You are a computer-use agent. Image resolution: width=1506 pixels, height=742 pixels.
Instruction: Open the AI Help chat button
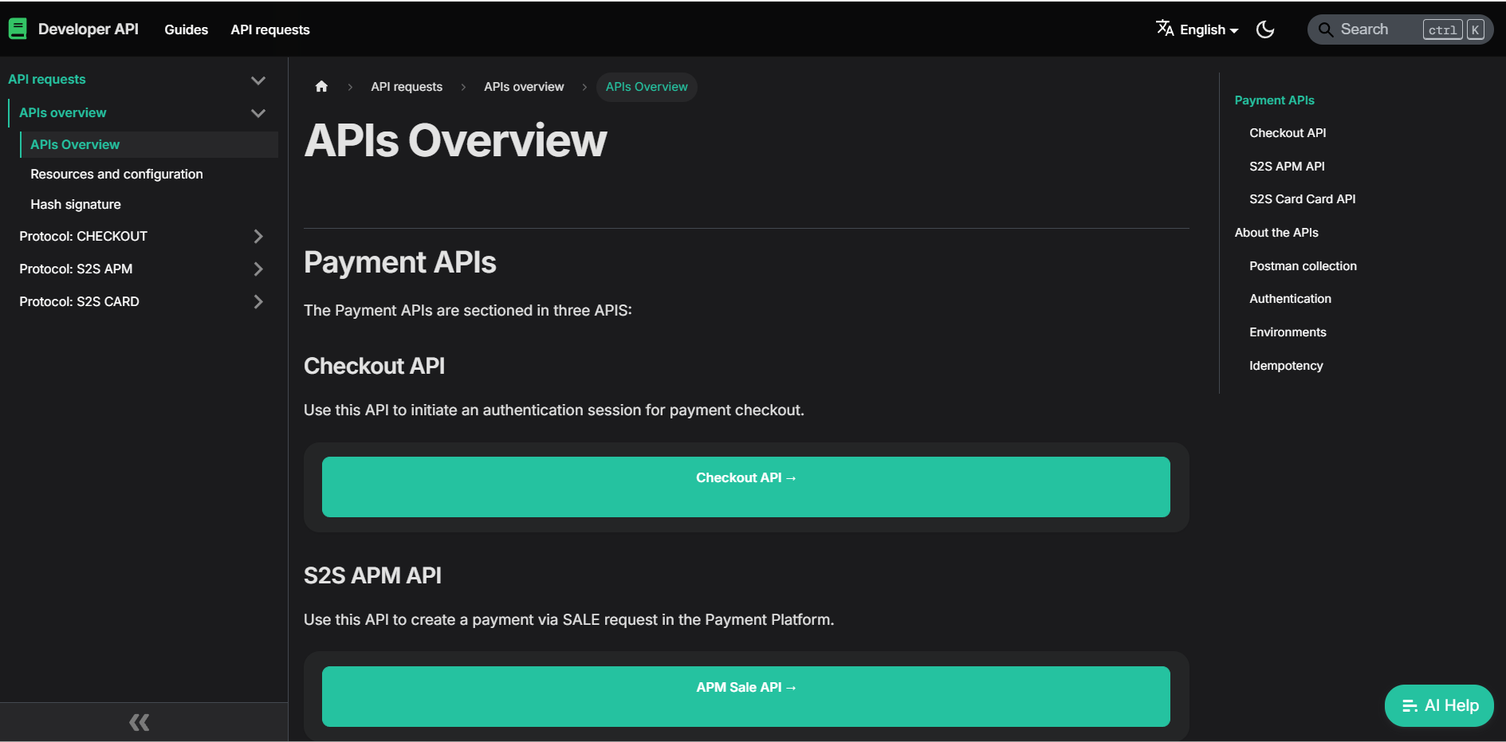(1439, 705)
